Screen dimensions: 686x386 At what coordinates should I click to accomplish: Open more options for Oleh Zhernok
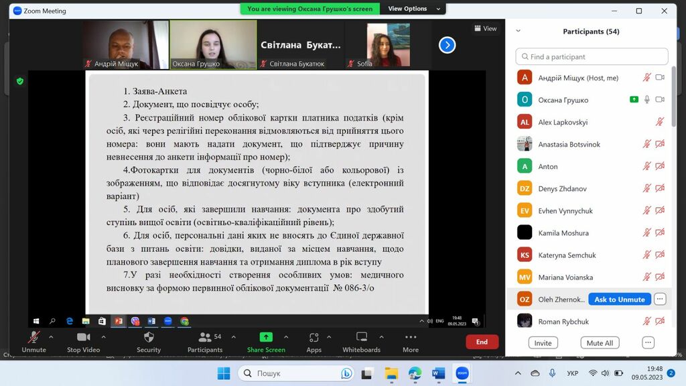click(x=660, y=300)
